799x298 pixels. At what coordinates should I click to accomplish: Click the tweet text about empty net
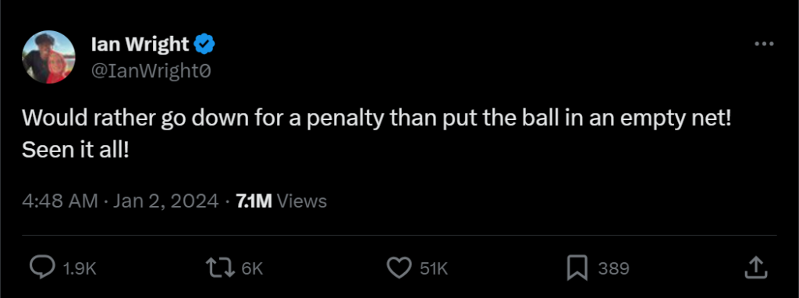click(377, 119)
